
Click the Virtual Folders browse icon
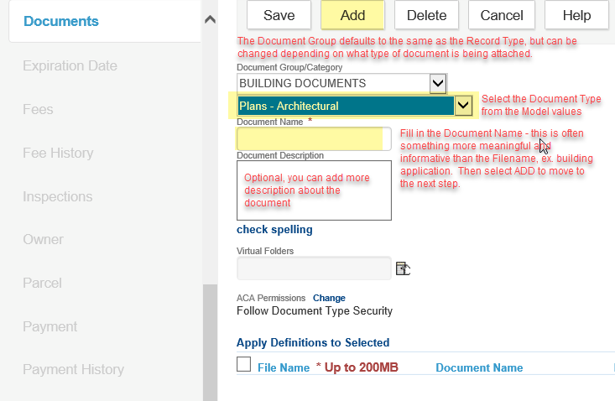point(403,268)
